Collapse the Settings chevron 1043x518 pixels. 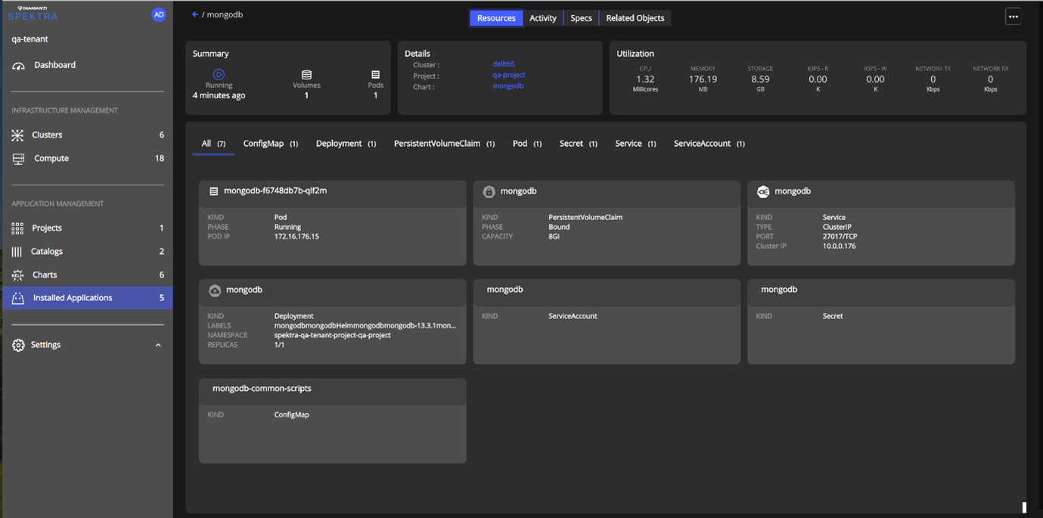click(x=158, y=346)
